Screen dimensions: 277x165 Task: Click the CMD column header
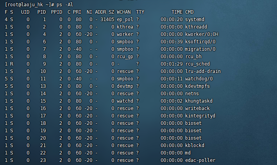tap(189, 12)
